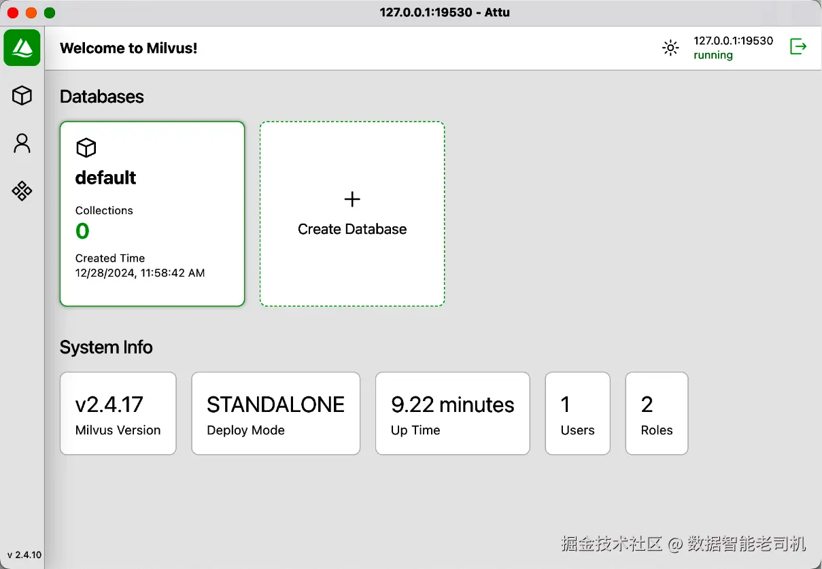Screen dimensions: 822x569
Task: Click the Milvus sailboat logo icon
Action: [22, 48]
